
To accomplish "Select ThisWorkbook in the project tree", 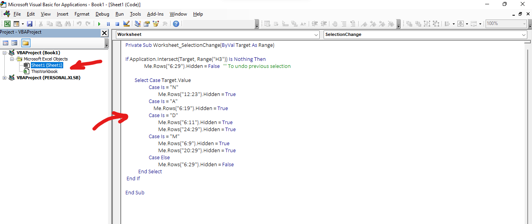I will coord(44,71).
